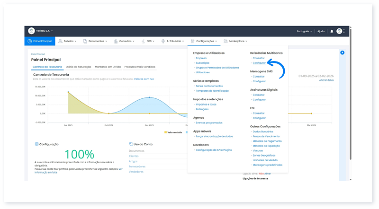
Task: Click the Painel Principal clock icon
Action: pyautogui.click(x=30, y=41)
